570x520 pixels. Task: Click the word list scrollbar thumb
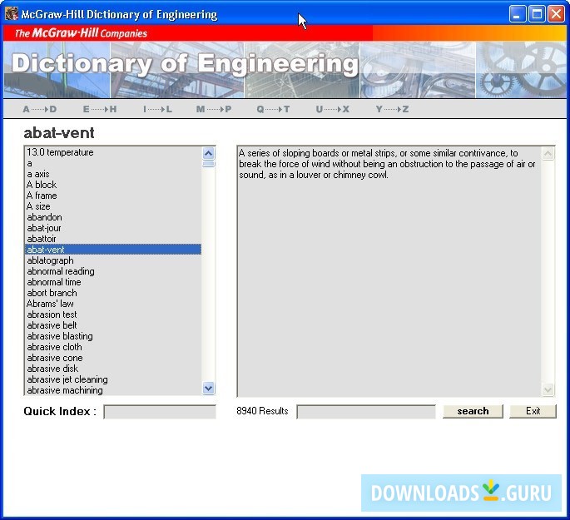[208, 164]
